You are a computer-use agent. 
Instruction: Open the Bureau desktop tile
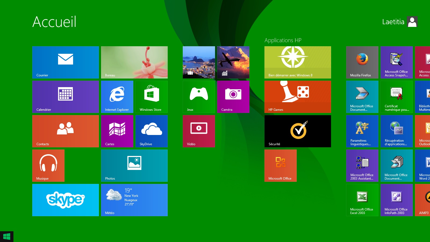click(134, 62)
